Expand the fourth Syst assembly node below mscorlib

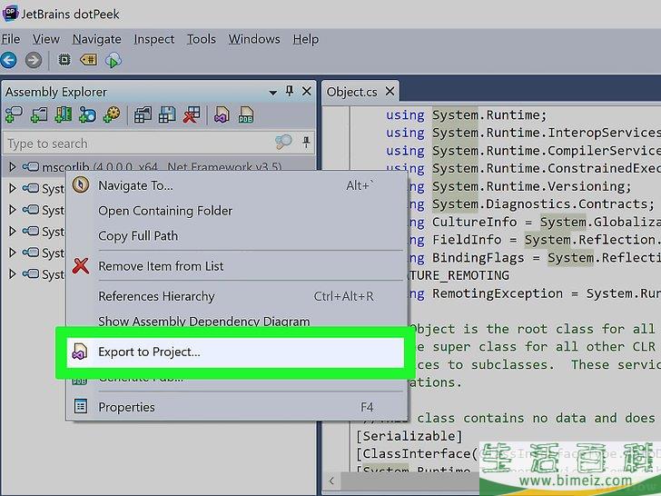tap(12, 253)
